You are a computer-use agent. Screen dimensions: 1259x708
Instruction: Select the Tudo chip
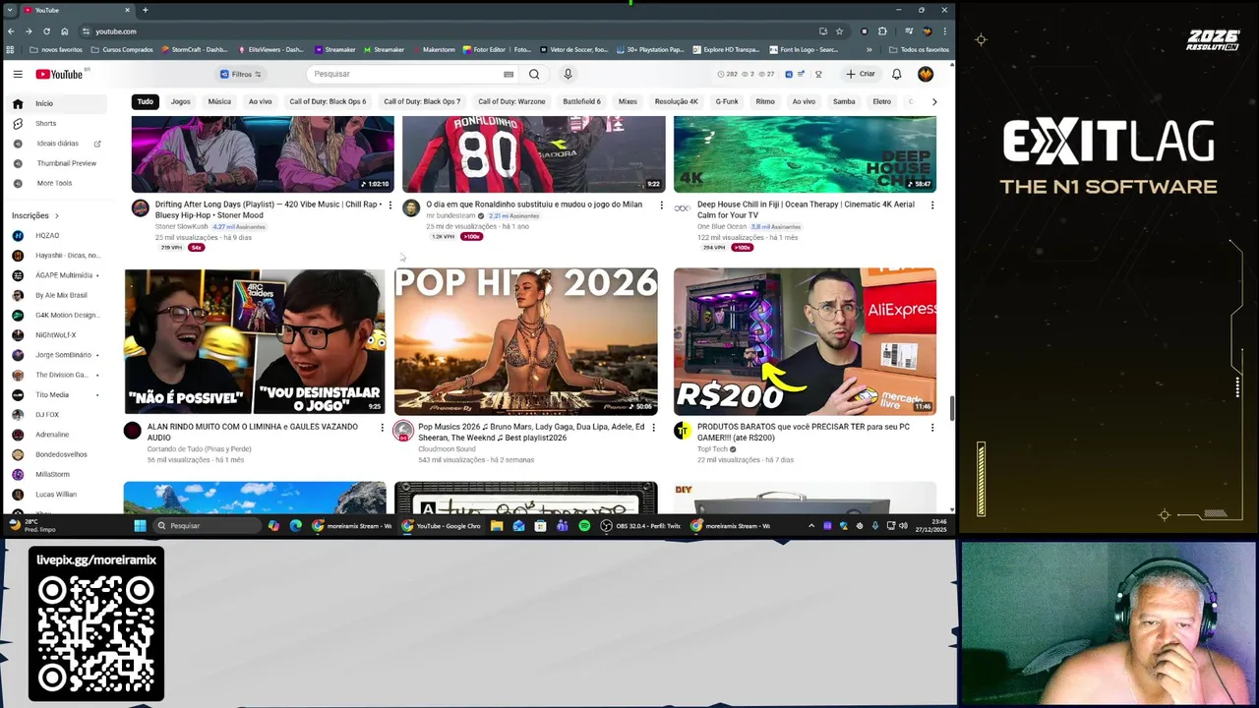click(x=145, y=101)
